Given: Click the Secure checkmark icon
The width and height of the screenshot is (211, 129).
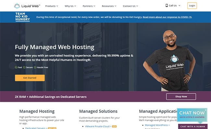Looking at the screenshot, I should 28,67.
